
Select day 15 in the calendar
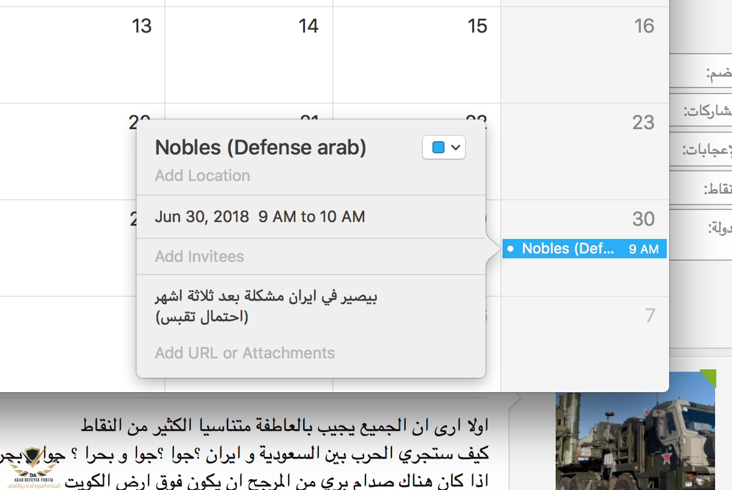pyautogui.click(x=477, y=26)
